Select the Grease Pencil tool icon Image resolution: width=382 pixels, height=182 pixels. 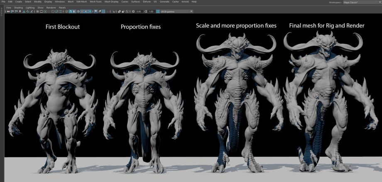32,12
